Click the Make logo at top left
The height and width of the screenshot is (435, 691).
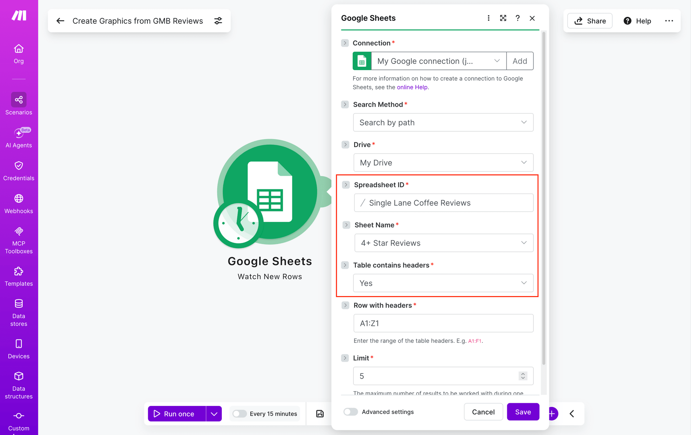19,16
